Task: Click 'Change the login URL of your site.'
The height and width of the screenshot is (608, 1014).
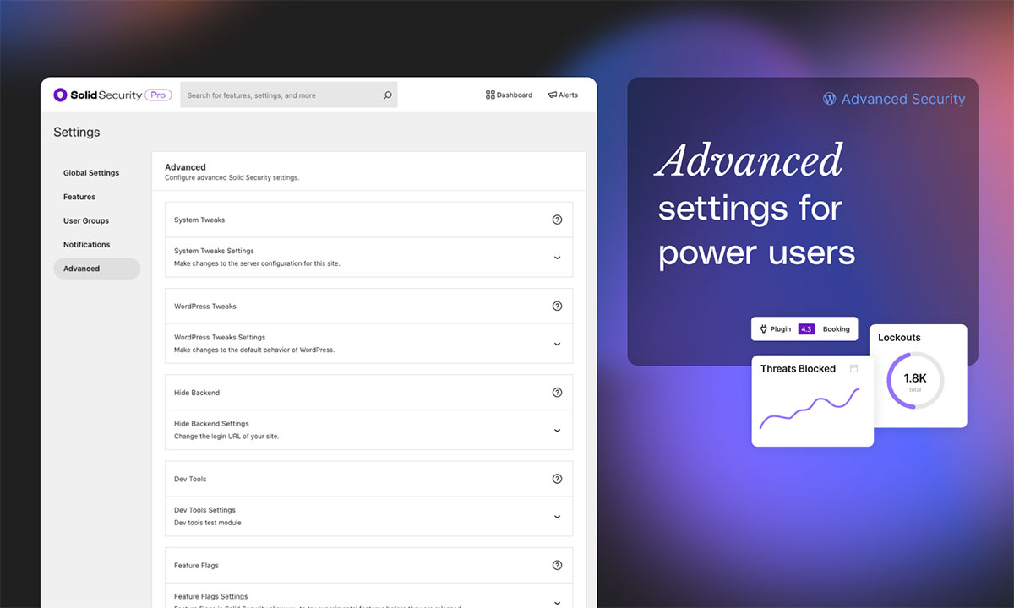Action: coord(226,437)
